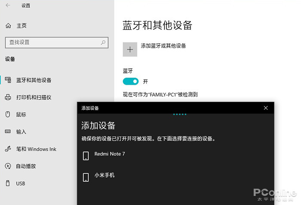
Task: Close the 添加设备 dialog
Action: [x=266, y=108]
